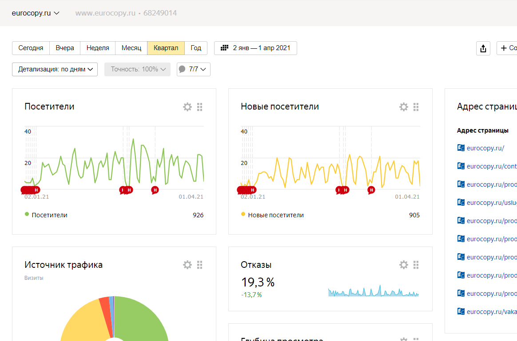Select the Вчера period tab
Image resolution: width=517 pixels, height=341 pixels.
pyautogui.click(x=65, y=48)
